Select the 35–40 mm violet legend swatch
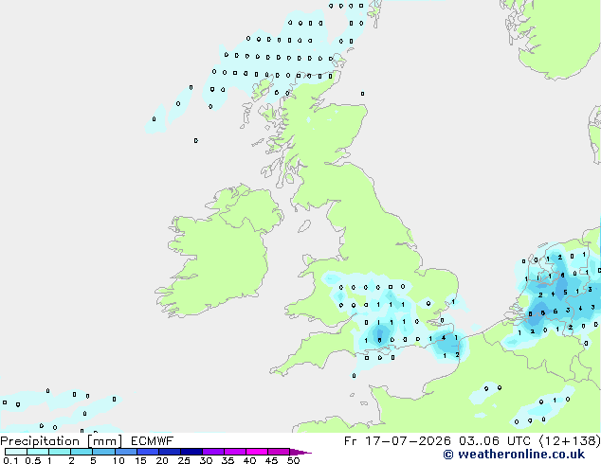Screen dimensions: 601x464 tap(235, 452)
